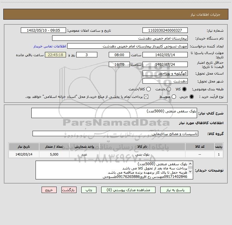
Task: Click the buyer notes text area
Action: click(114, 170)
